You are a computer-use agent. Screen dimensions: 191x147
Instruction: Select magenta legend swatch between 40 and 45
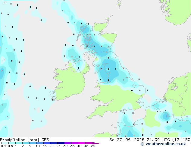[x=82, y=143]
